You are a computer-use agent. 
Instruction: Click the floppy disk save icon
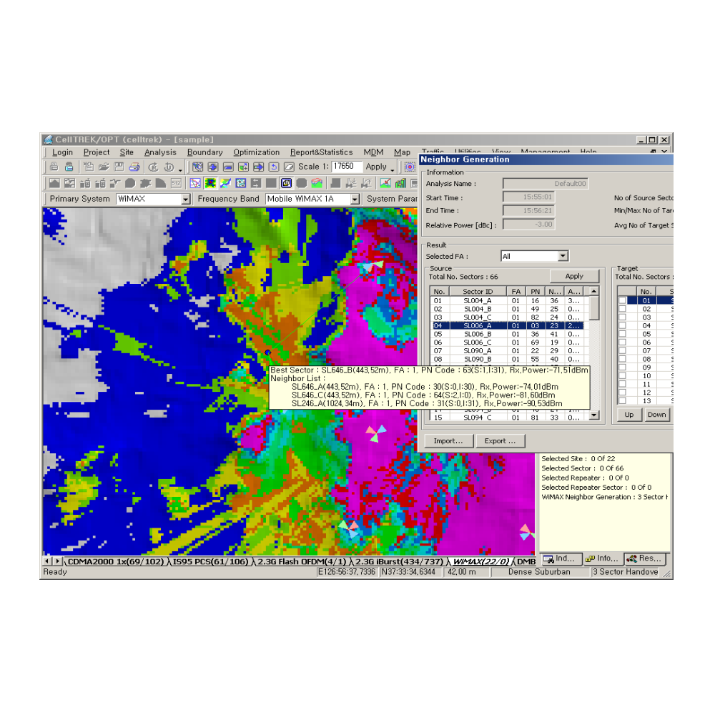119,167
